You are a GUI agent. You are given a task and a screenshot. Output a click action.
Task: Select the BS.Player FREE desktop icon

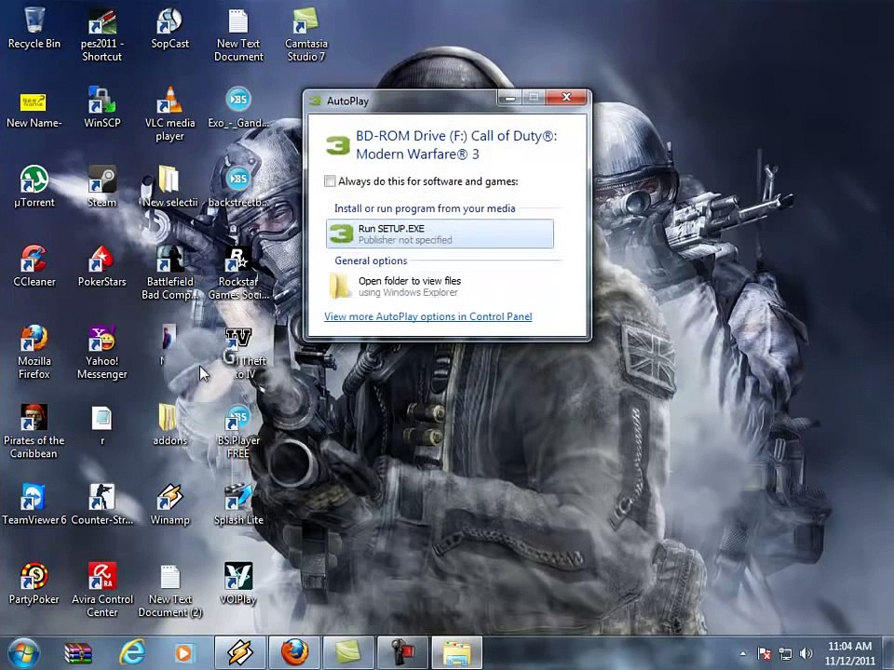[x=238, y=431]
